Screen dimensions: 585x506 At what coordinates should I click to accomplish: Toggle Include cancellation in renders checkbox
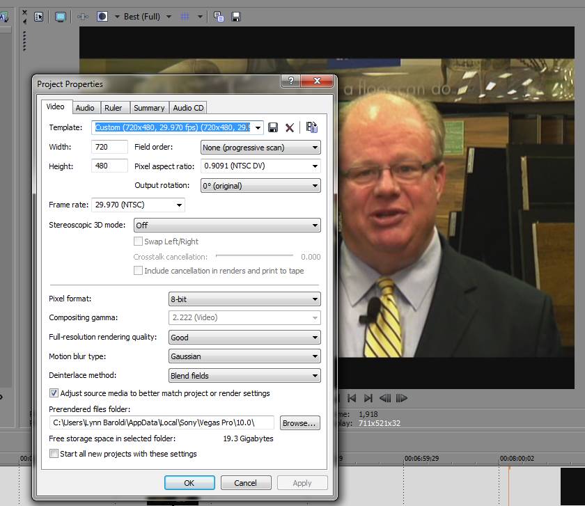(x=138, y=271)
